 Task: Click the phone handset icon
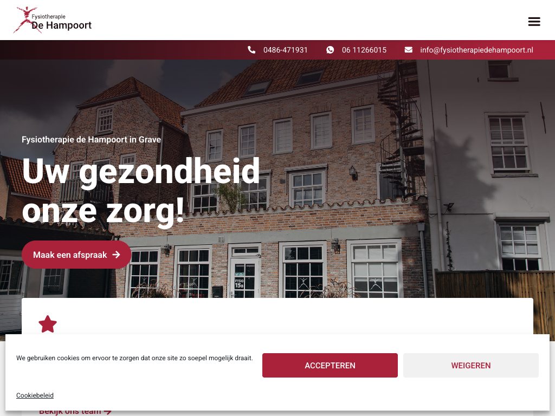point(251,50)
